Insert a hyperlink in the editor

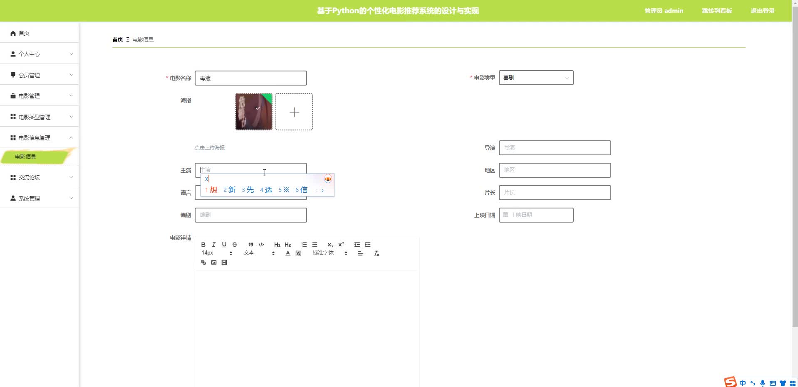[x=203, y=262]
